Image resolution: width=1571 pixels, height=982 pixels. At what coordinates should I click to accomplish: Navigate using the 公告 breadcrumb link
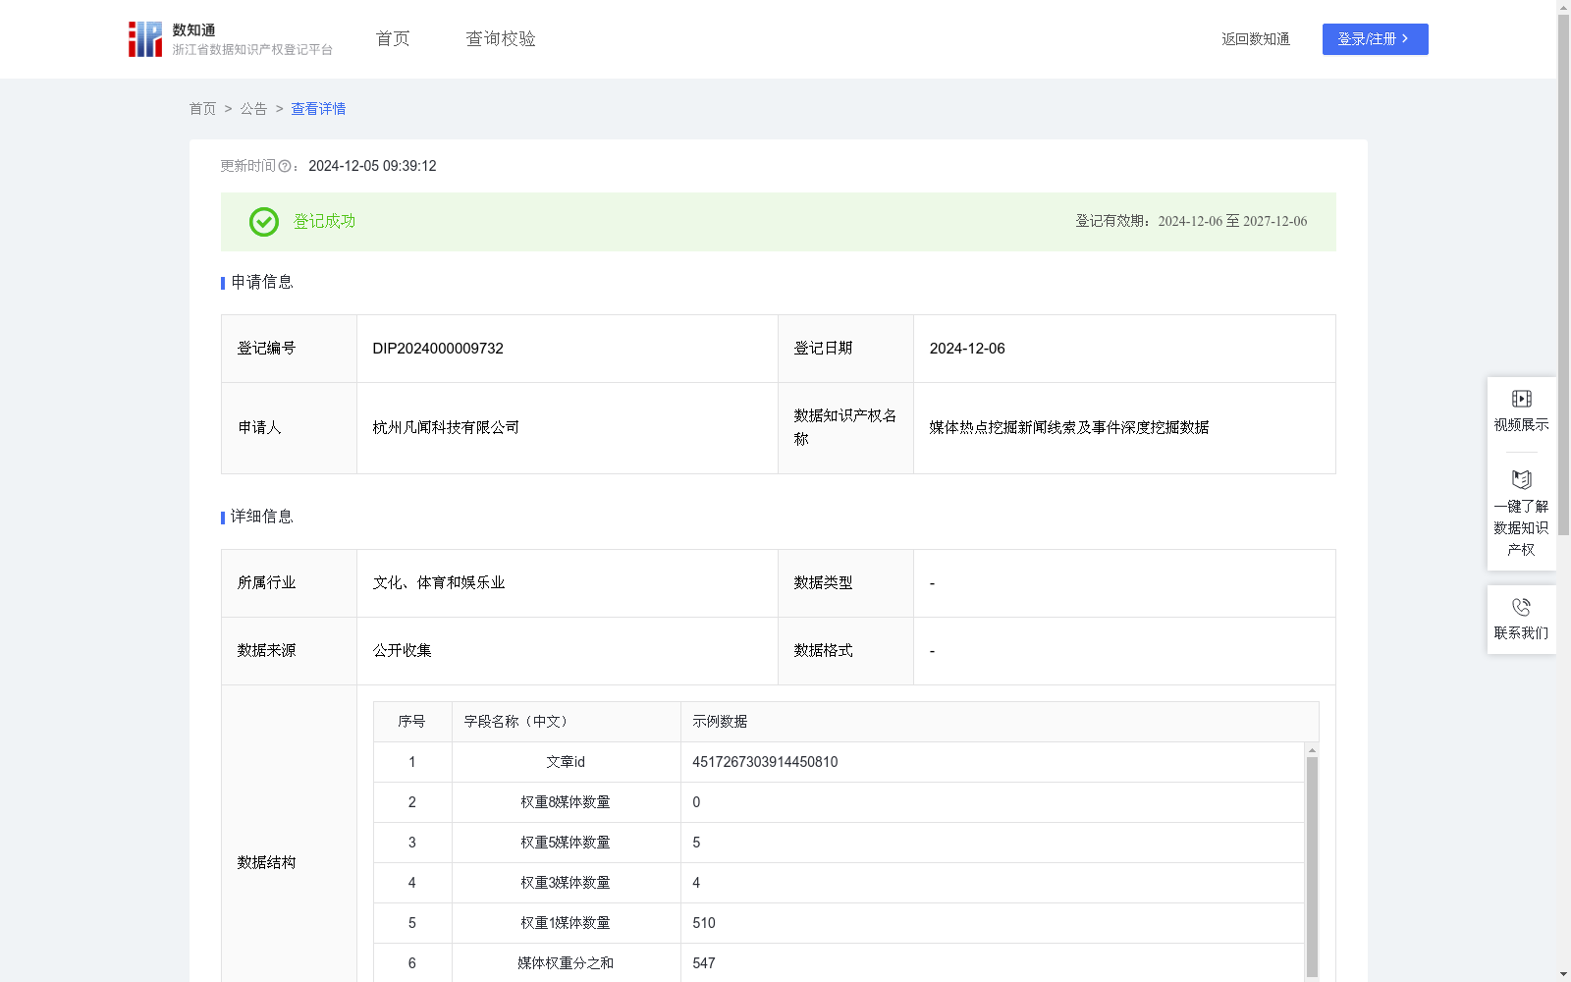coord(252,108)
